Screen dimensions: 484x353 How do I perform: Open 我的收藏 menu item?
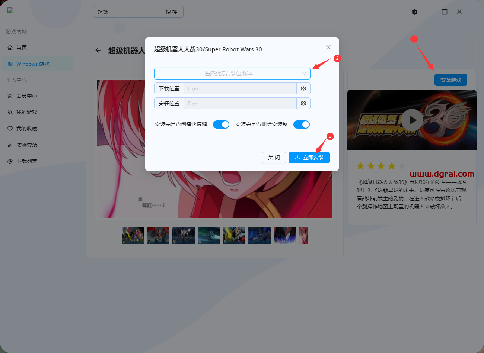pos(37,129)
